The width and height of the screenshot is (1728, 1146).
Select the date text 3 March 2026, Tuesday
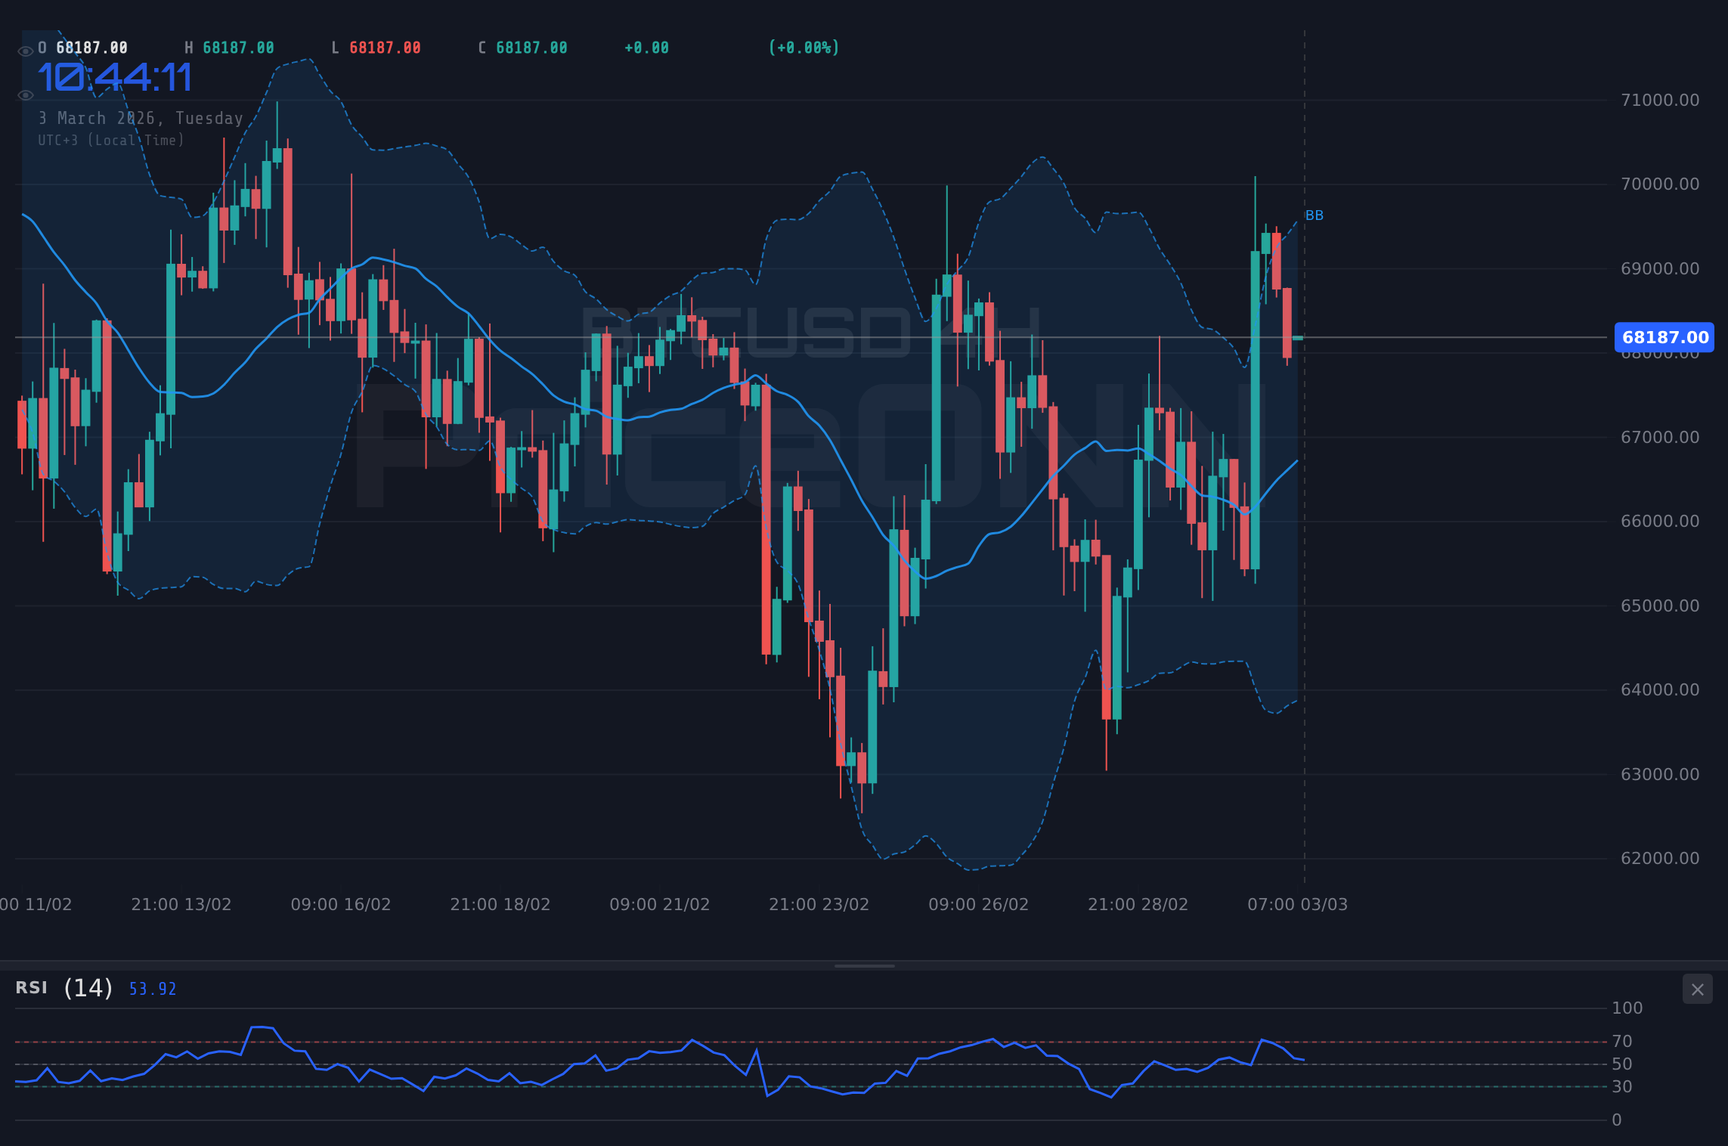click(141, 118)
